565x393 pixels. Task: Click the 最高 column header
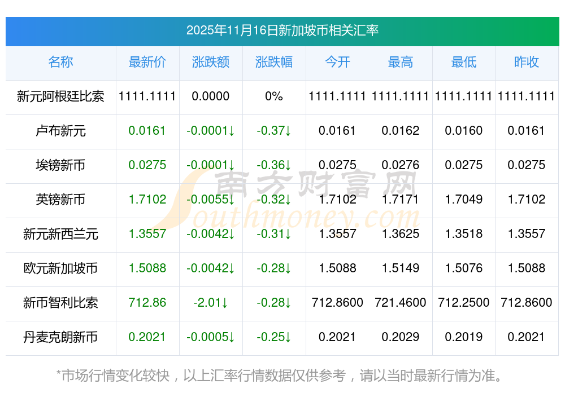pyautogui.click(x=401, y=62)
